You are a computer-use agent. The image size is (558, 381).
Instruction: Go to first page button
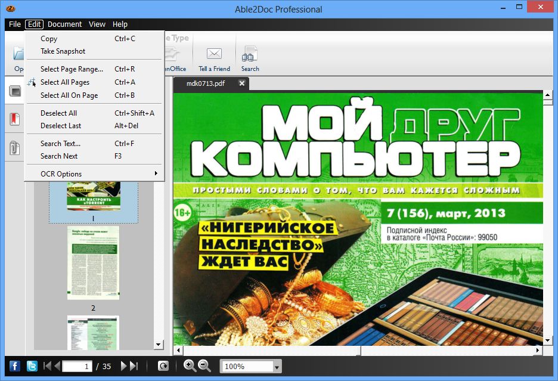coord(47,365)
